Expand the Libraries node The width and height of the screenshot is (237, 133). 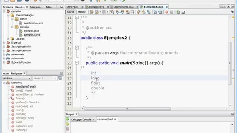pyautogui.click(x=8, y=39)
